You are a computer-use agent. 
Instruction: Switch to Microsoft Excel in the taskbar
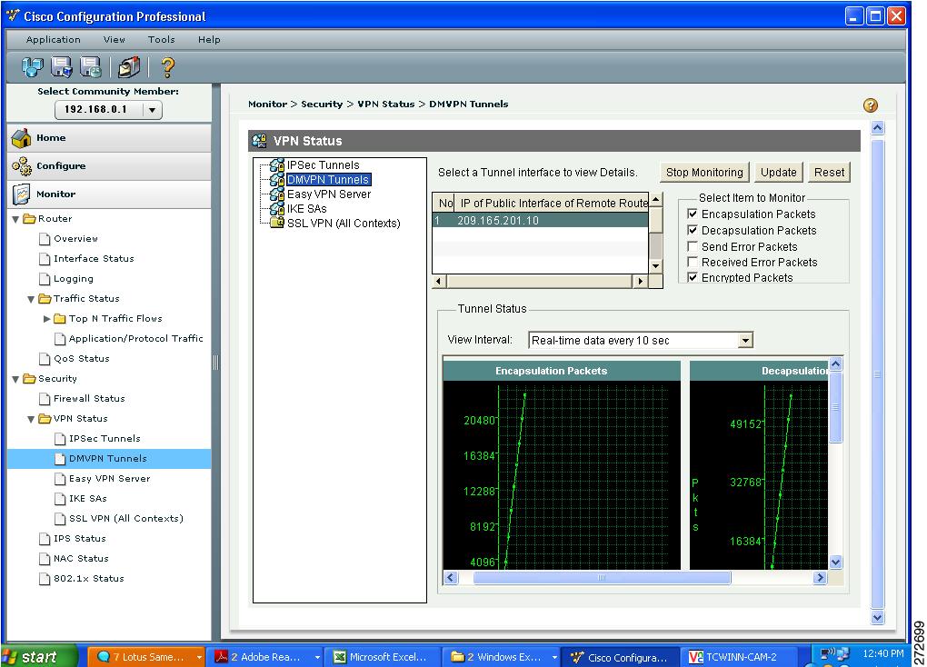383,657
